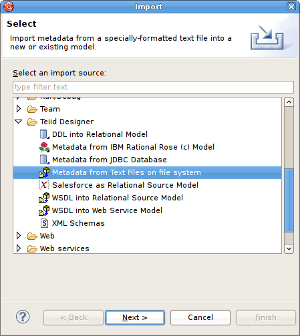
Task: Click the WSDL Web Service Model icon
Action: click(x=44, y=210)
